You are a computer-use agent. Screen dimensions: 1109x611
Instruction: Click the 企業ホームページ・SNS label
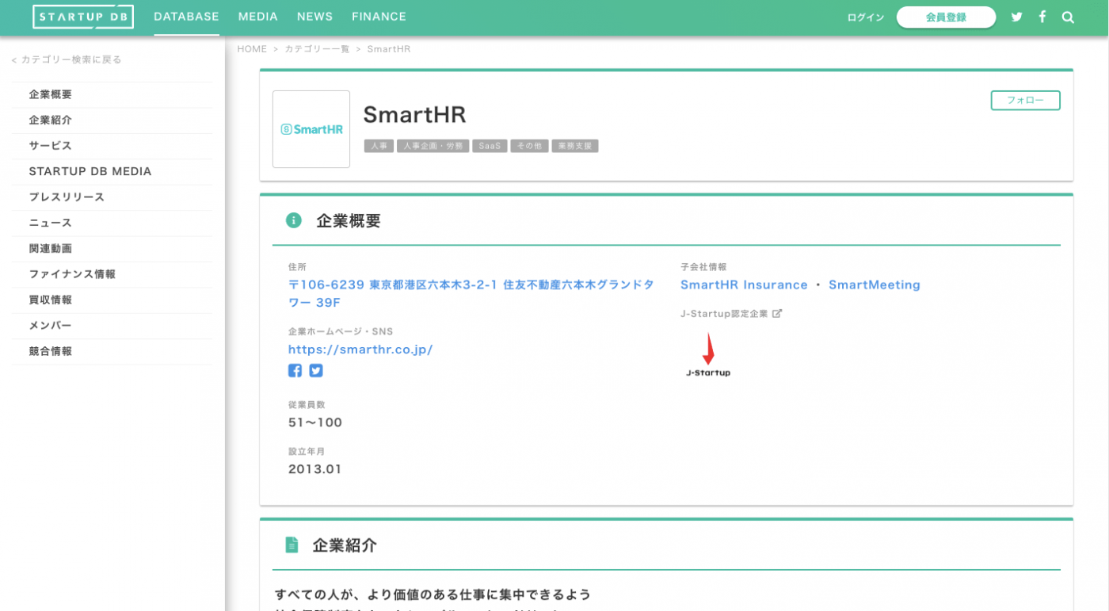pyautogui.click(x=341, y=331)
